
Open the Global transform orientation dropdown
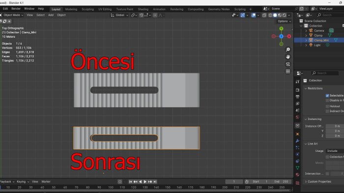point(119,15)
